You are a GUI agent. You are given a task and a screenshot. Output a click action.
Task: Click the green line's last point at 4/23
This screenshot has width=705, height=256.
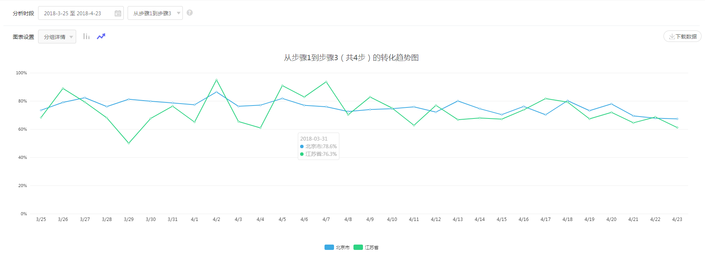click(677, 128)
